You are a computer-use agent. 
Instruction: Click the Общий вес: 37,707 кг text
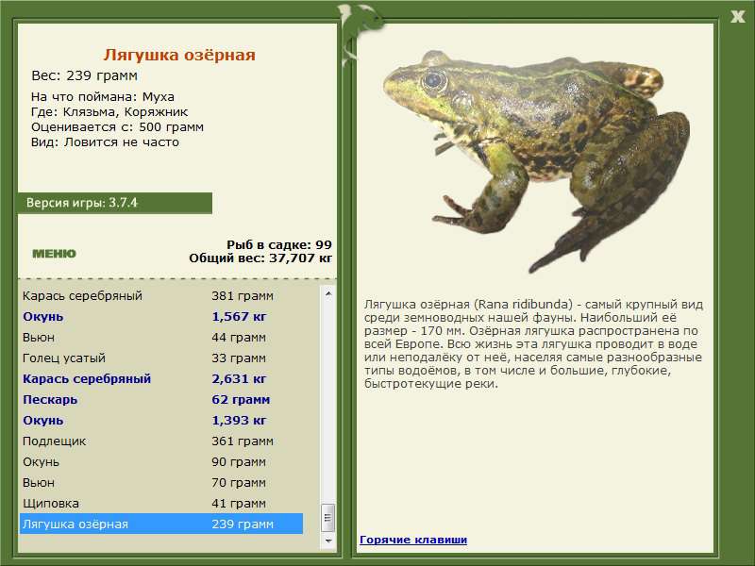[260, 258]
